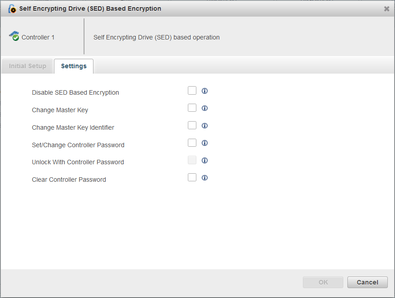
Task: Switch to the Initial Setup tab
Action: pos(27,66)
